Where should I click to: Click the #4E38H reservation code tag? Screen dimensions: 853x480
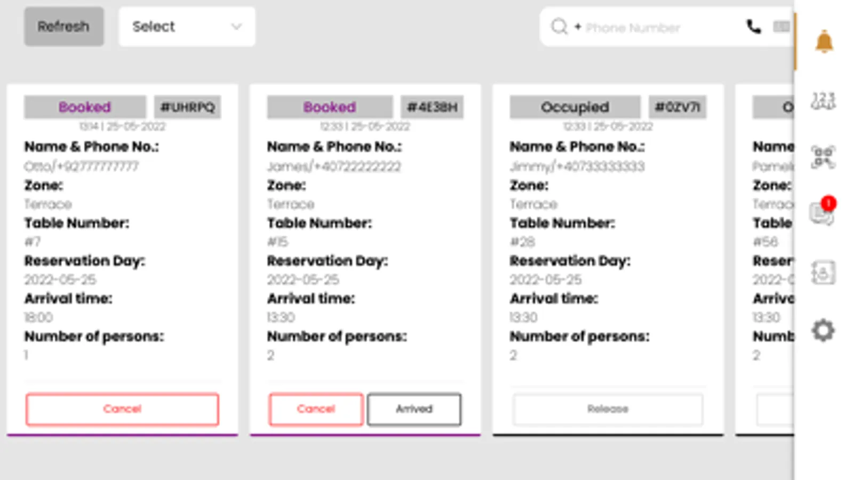coord(432,107)
